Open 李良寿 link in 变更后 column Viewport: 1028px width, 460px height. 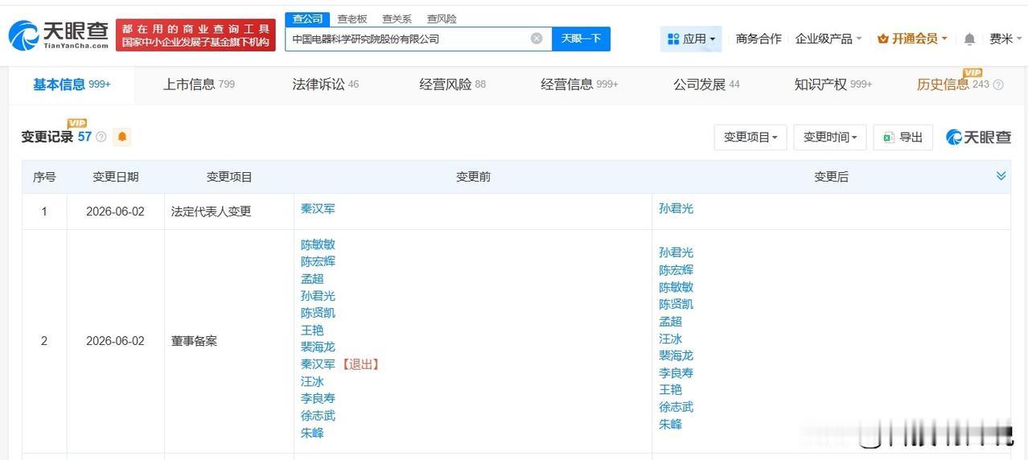click(x=676, y=373)
